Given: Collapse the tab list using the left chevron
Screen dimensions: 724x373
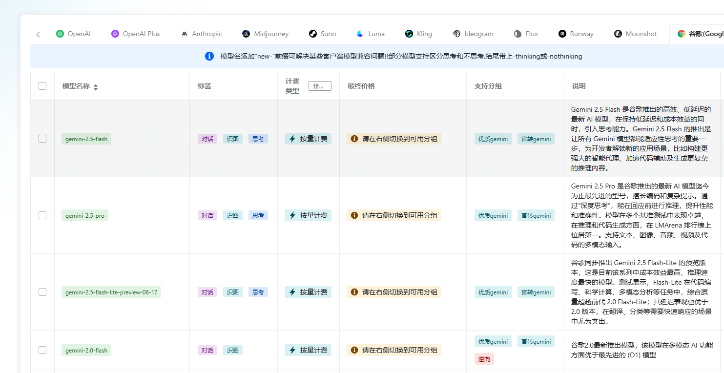Looking at the screenshot, I should click(38, 34).
